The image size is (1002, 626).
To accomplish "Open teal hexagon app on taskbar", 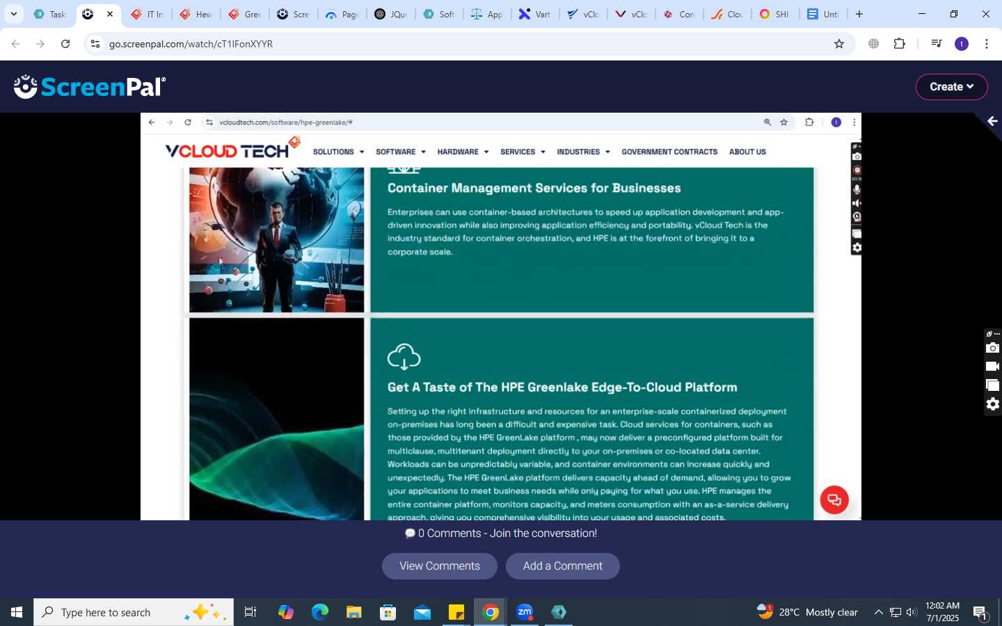I will click(559, 612).
